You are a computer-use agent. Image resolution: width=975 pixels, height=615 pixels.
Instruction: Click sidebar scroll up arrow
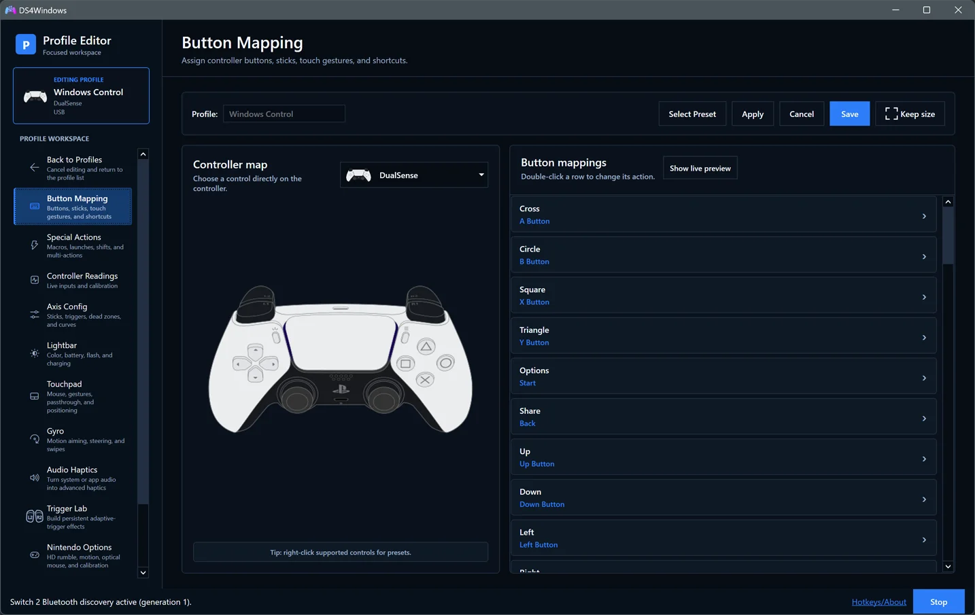(x=143, y=154)
